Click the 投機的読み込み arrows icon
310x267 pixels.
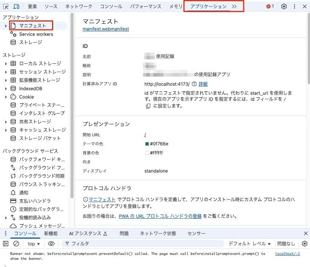point(13,218)
